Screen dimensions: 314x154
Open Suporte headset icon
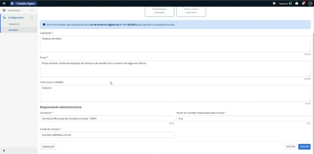[290, 3]
